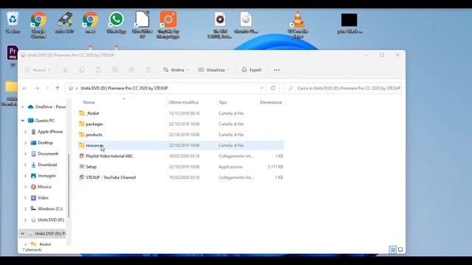Select the resources folder
The image size is (472, 265).
click(x=181, y=146)
